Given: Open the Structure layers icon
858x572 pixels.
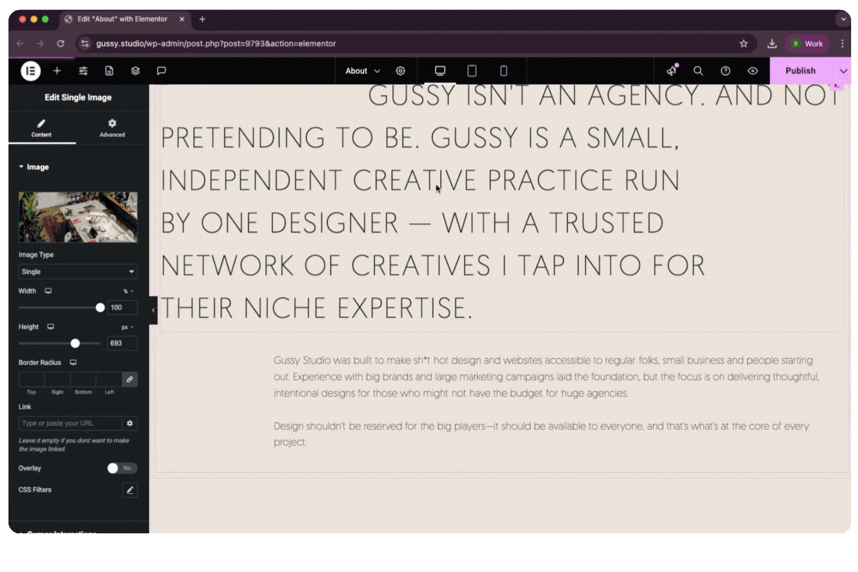Looking at the screenshot, I should 136,71.
